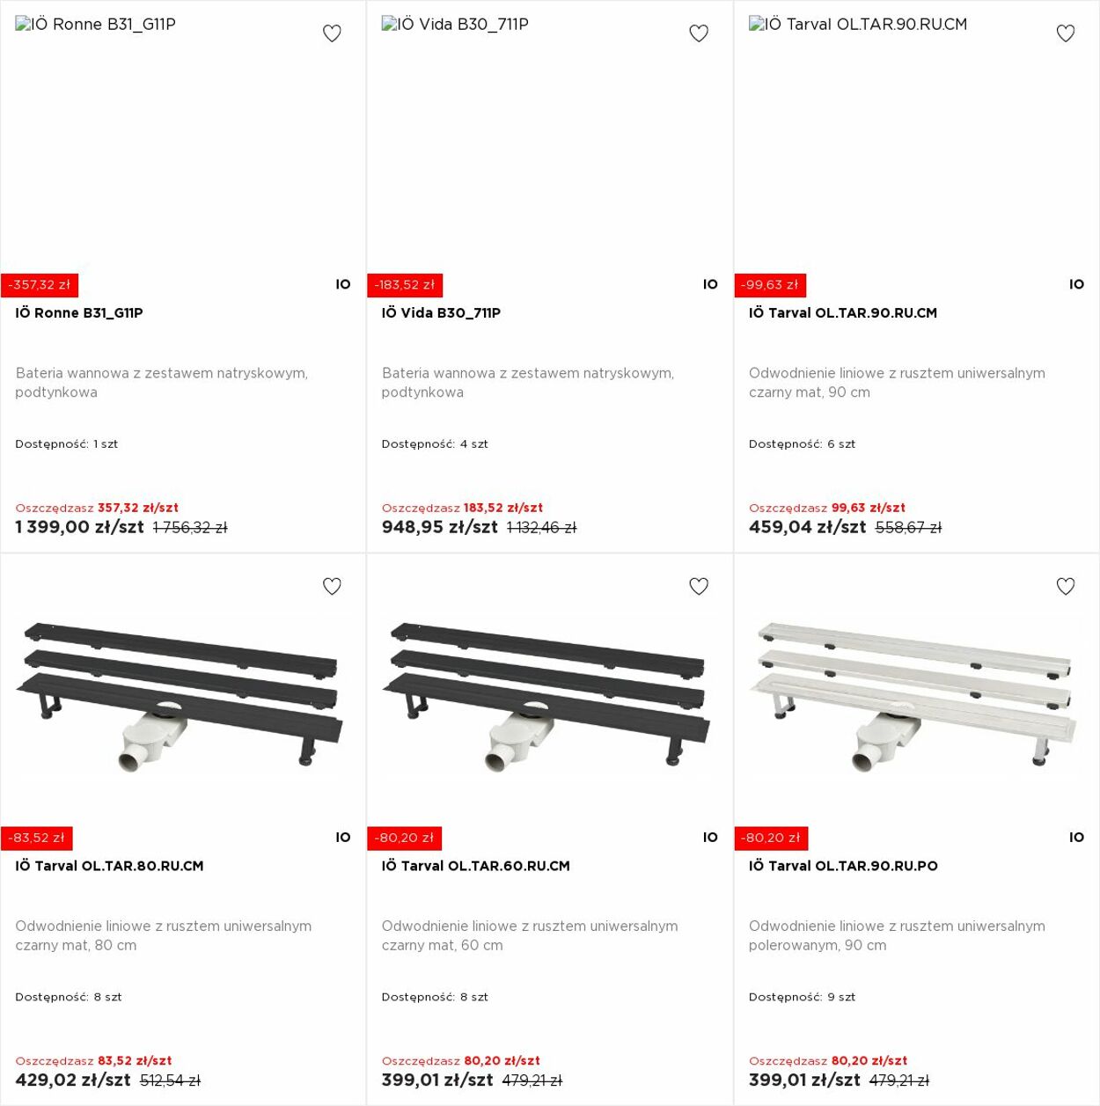
Task: Open the IÖ Ronne B31_G11P product title
Action: (x=79, y=313)
